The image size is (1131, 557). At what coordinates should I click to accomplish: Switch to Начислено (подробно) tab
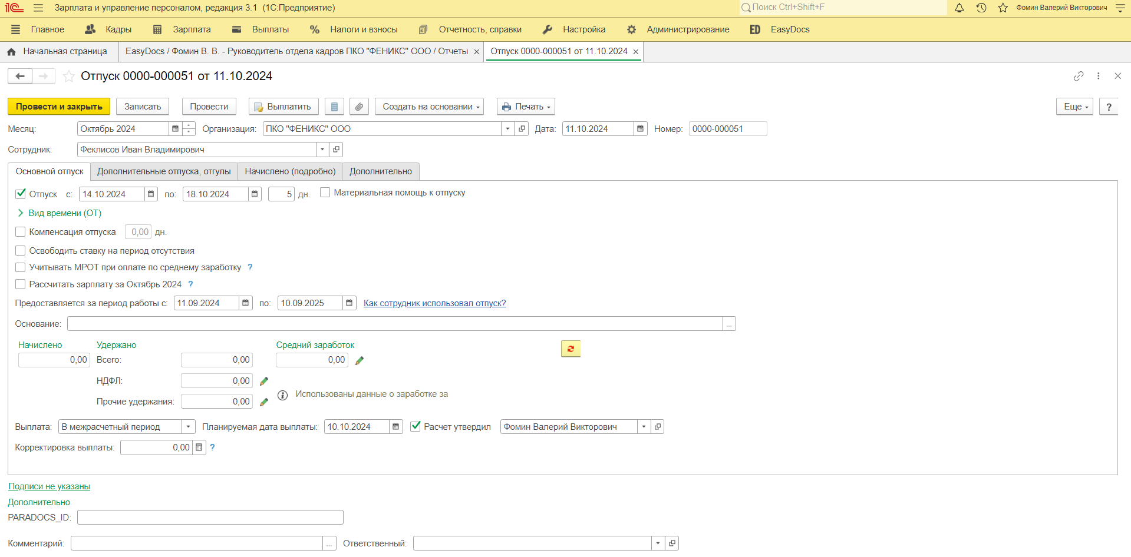point(290,171)
